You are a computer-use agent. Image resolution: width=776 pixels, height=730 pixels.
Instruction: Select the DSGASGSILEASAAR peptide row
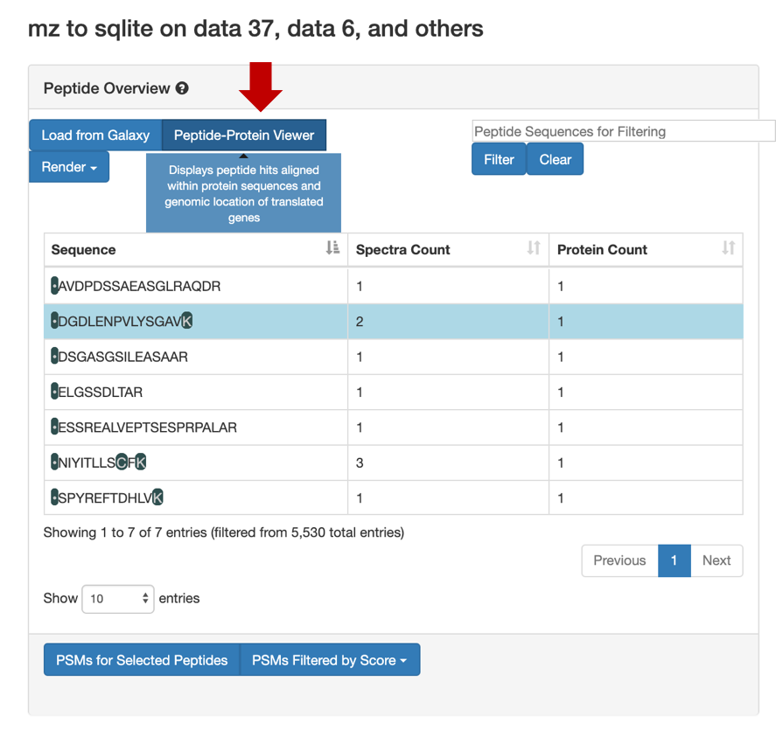click(x=394, y=357)
